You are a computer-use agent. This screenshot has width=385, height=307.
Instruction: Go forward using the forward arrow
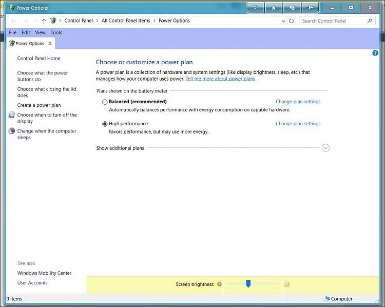point(26,21)
